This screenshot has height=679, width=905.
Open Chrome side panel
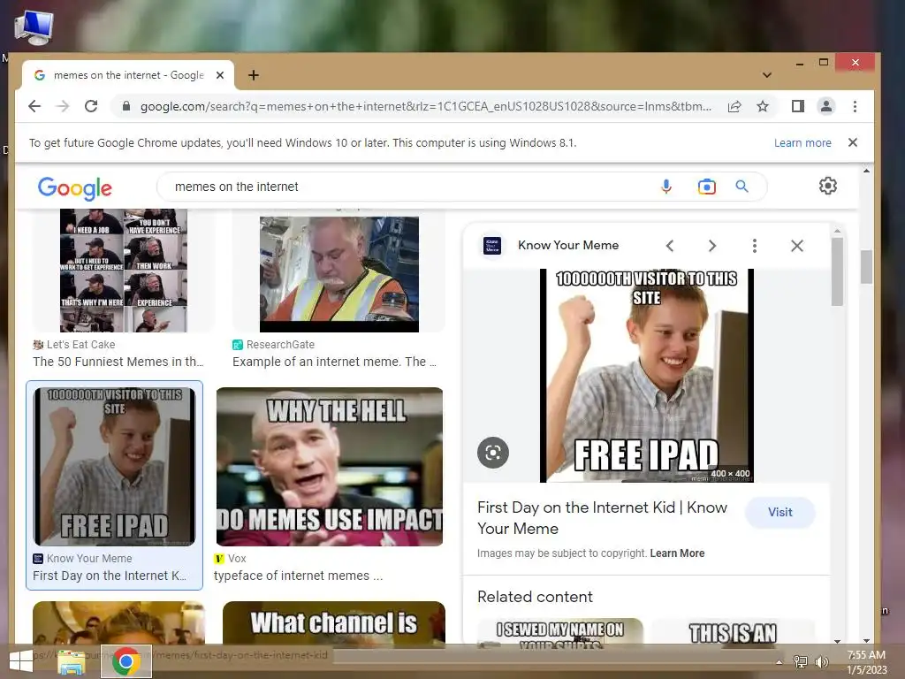click(798, 106)
